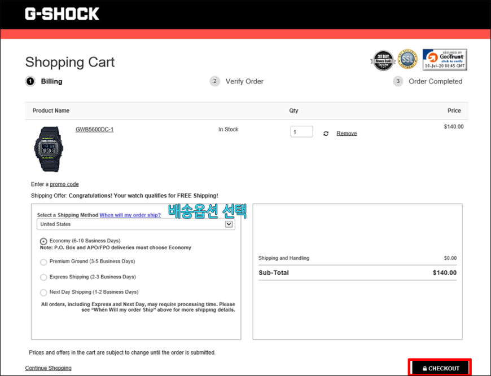Click the $140.00 item price

tap(454, 127)
